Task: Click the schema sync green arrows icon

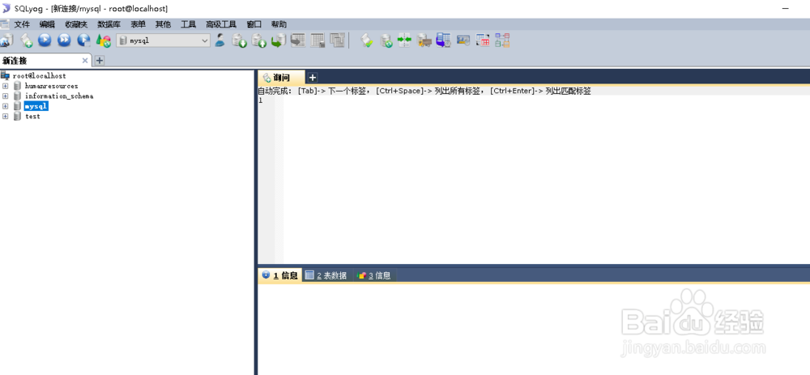Action: pyautogui.click(x=404, y=40)
